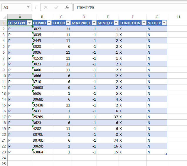Screen dimensions: 187x166
Task: Select column C header
Action: pos(61,17)
